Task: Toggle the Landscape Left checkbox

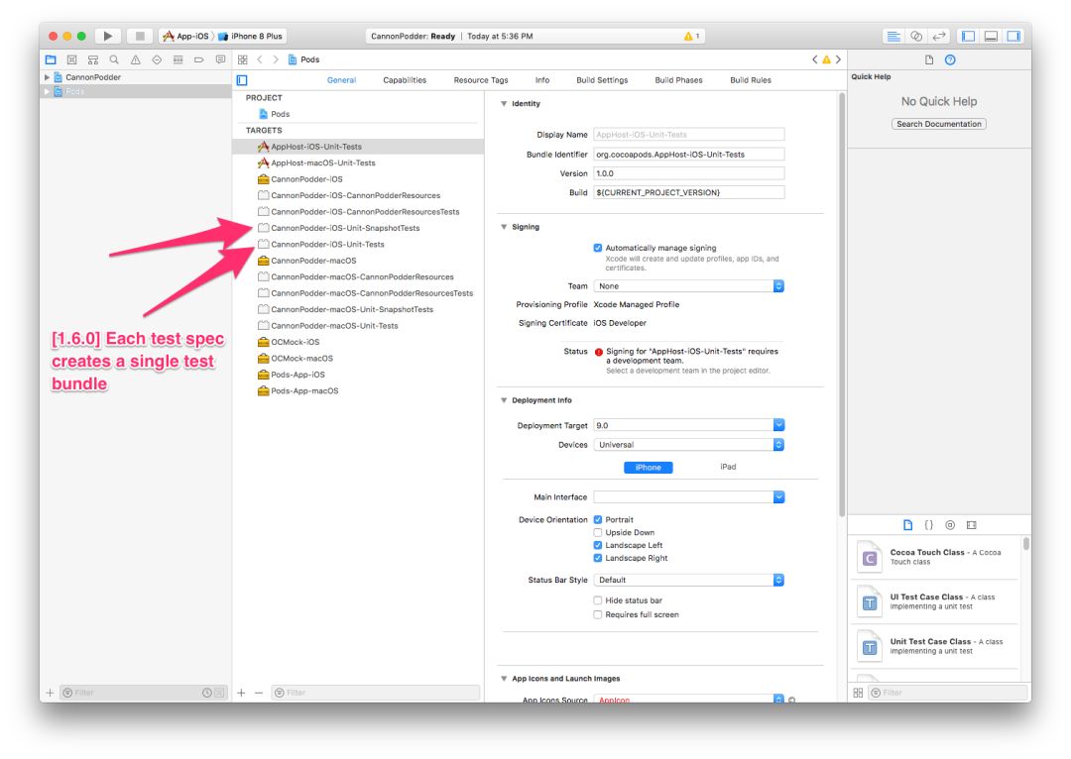Action: click(598, 545)
